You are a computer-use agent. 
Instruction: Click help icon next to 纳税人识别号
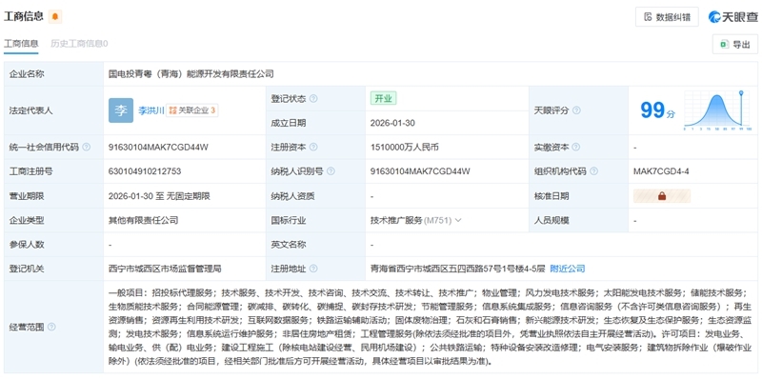(x=331, y=171)
